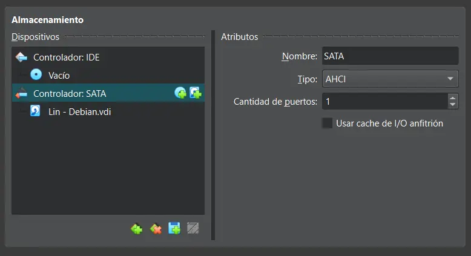
Task: Click the Tipo: label
Action: click(x=308, y=79)
